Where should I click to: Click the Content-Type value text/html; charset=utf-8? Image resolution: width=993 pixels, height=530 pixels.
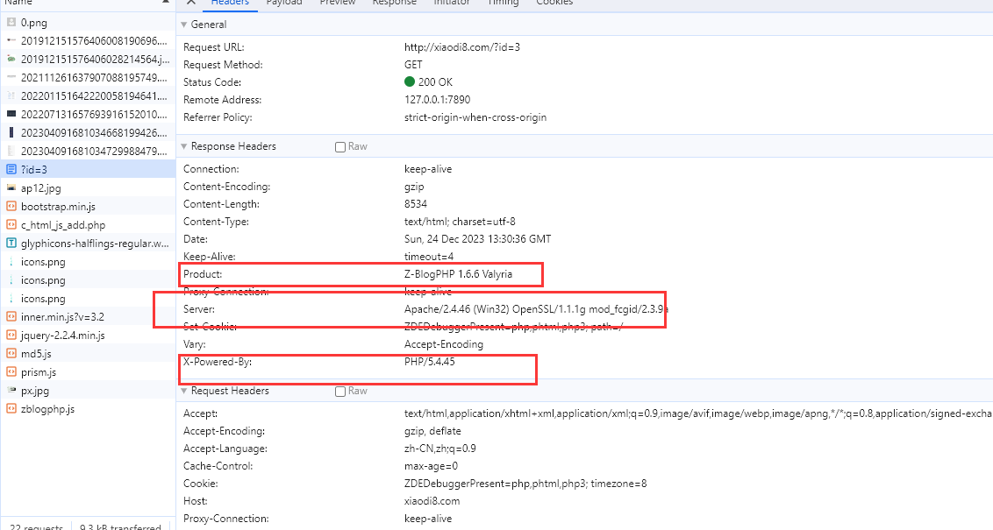[460, 222]
